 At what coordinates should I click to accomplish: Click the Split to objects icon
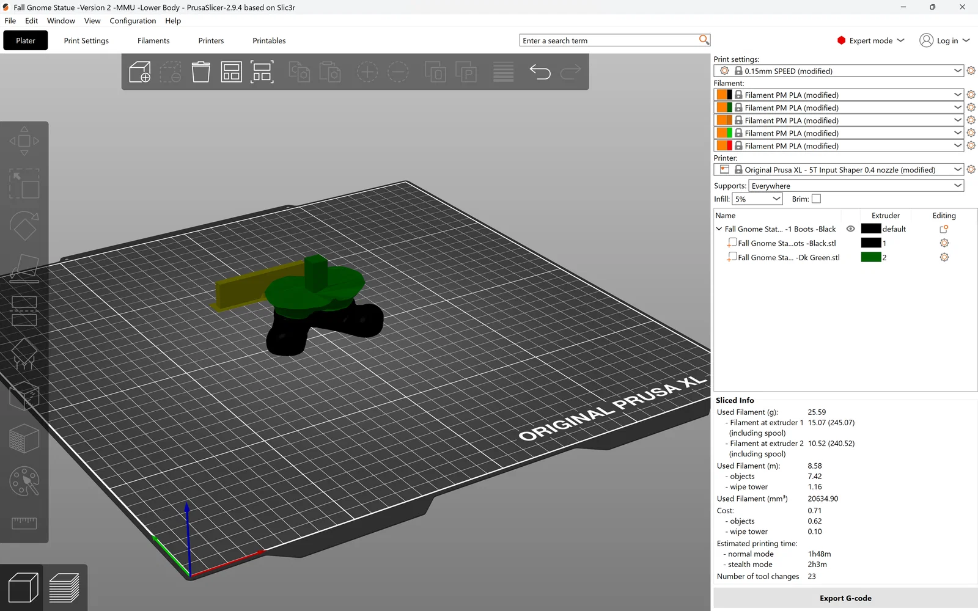[x=435, y=72]
